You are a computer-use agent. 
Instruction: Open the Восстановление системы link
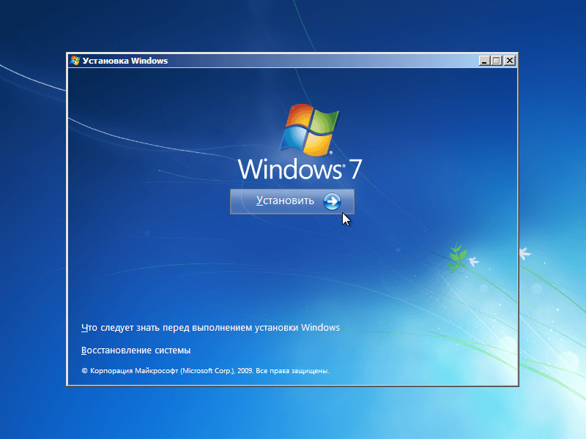click(136, 350)
